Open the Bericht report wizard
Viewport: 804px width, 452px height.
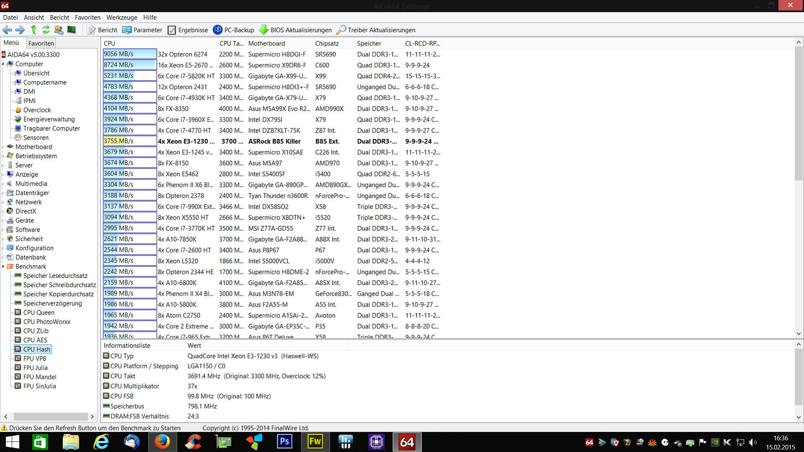(102, 30)
